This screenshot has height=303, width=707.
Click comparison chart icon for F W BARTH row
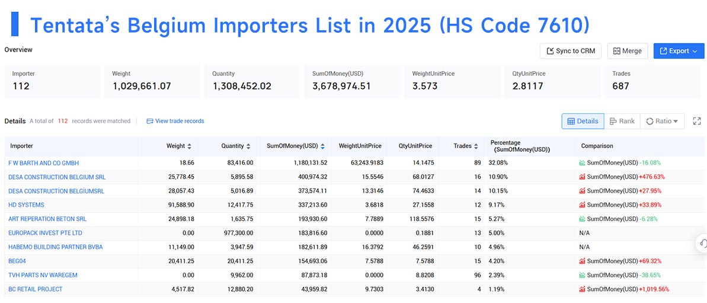[582, 163]
